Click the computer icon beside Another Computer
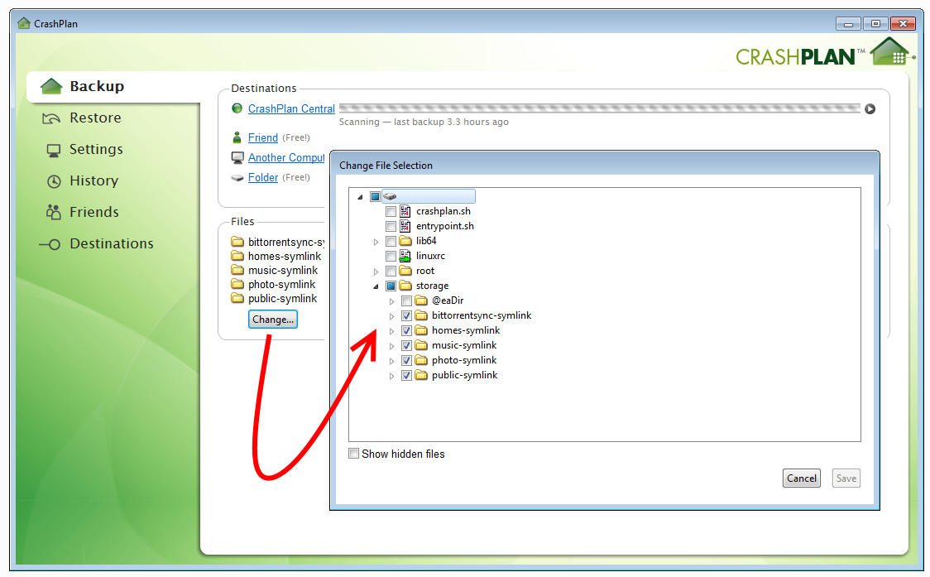This screenshot has height=577, width=930. (237, 158)
